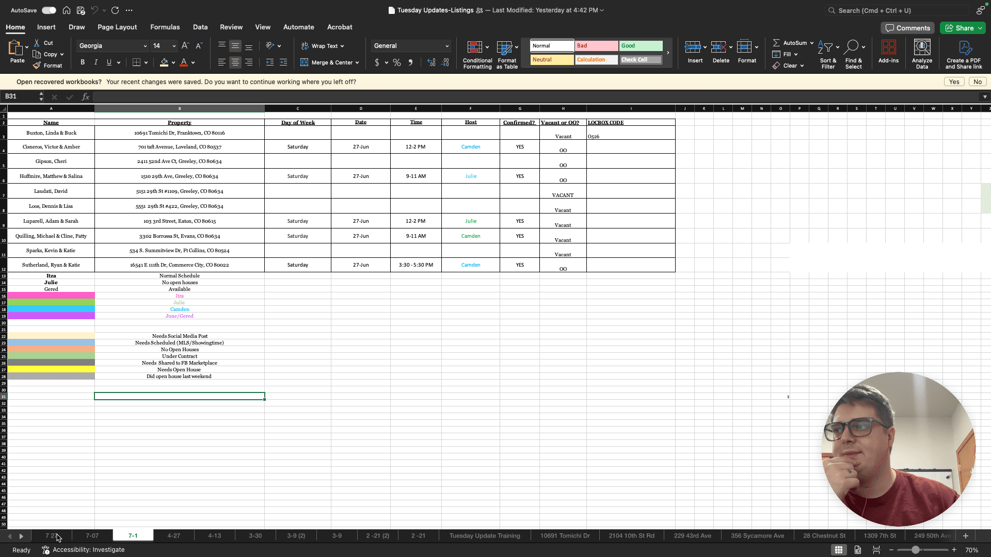Open the General number format dropdown
Viewport: 991px width, 557px height.
tap(447, 46)
